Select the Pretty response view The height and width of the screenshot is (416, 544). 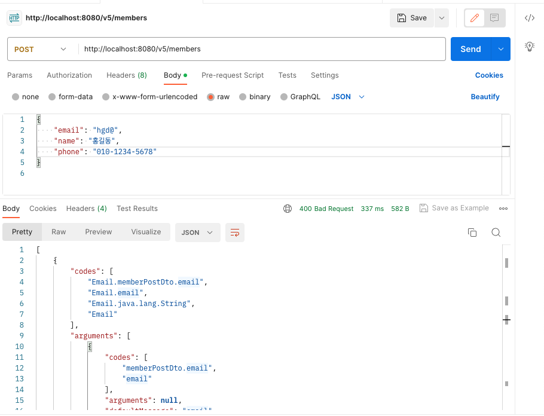click(22, 232)
